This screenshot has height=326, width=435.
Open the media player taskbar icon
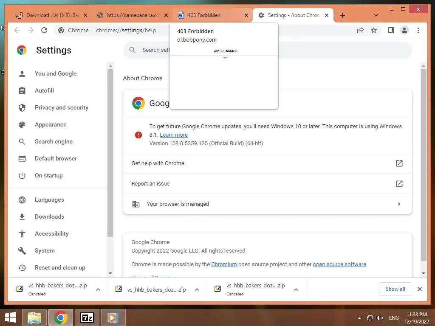coord(113,318)
